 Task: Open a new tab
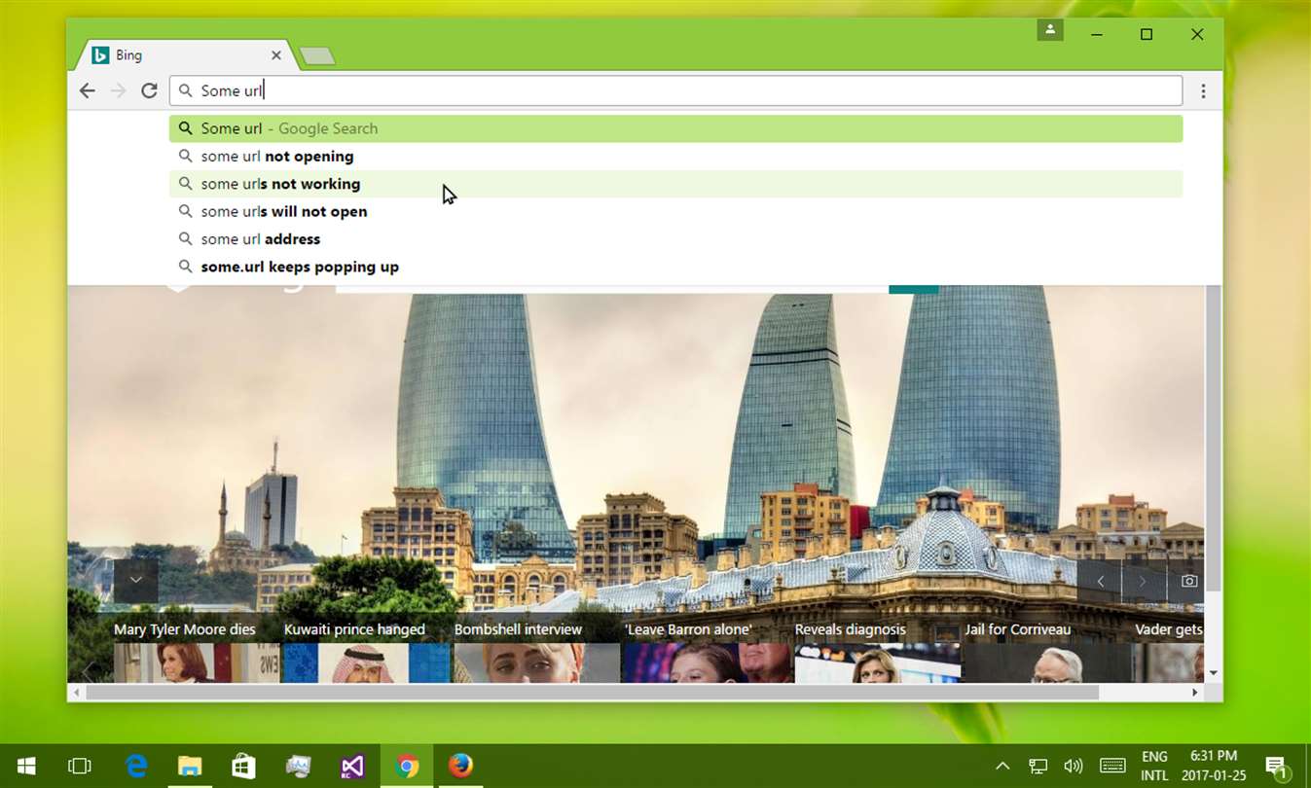pyautogui.click(x=316, y=56)
